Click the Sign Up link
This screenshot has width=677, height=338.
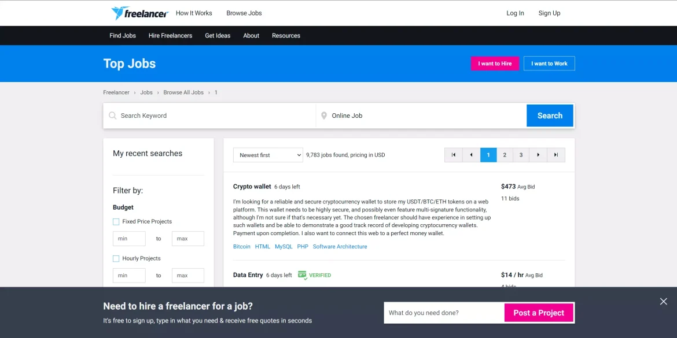pos(549,13)
